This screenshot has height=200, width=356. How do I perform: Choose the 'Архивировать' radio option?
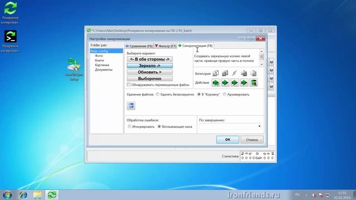point(225,94)
